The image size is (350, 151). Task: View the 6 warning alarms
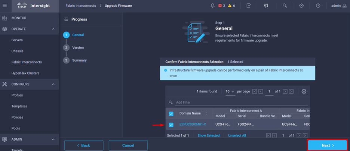tap(231, 6)
